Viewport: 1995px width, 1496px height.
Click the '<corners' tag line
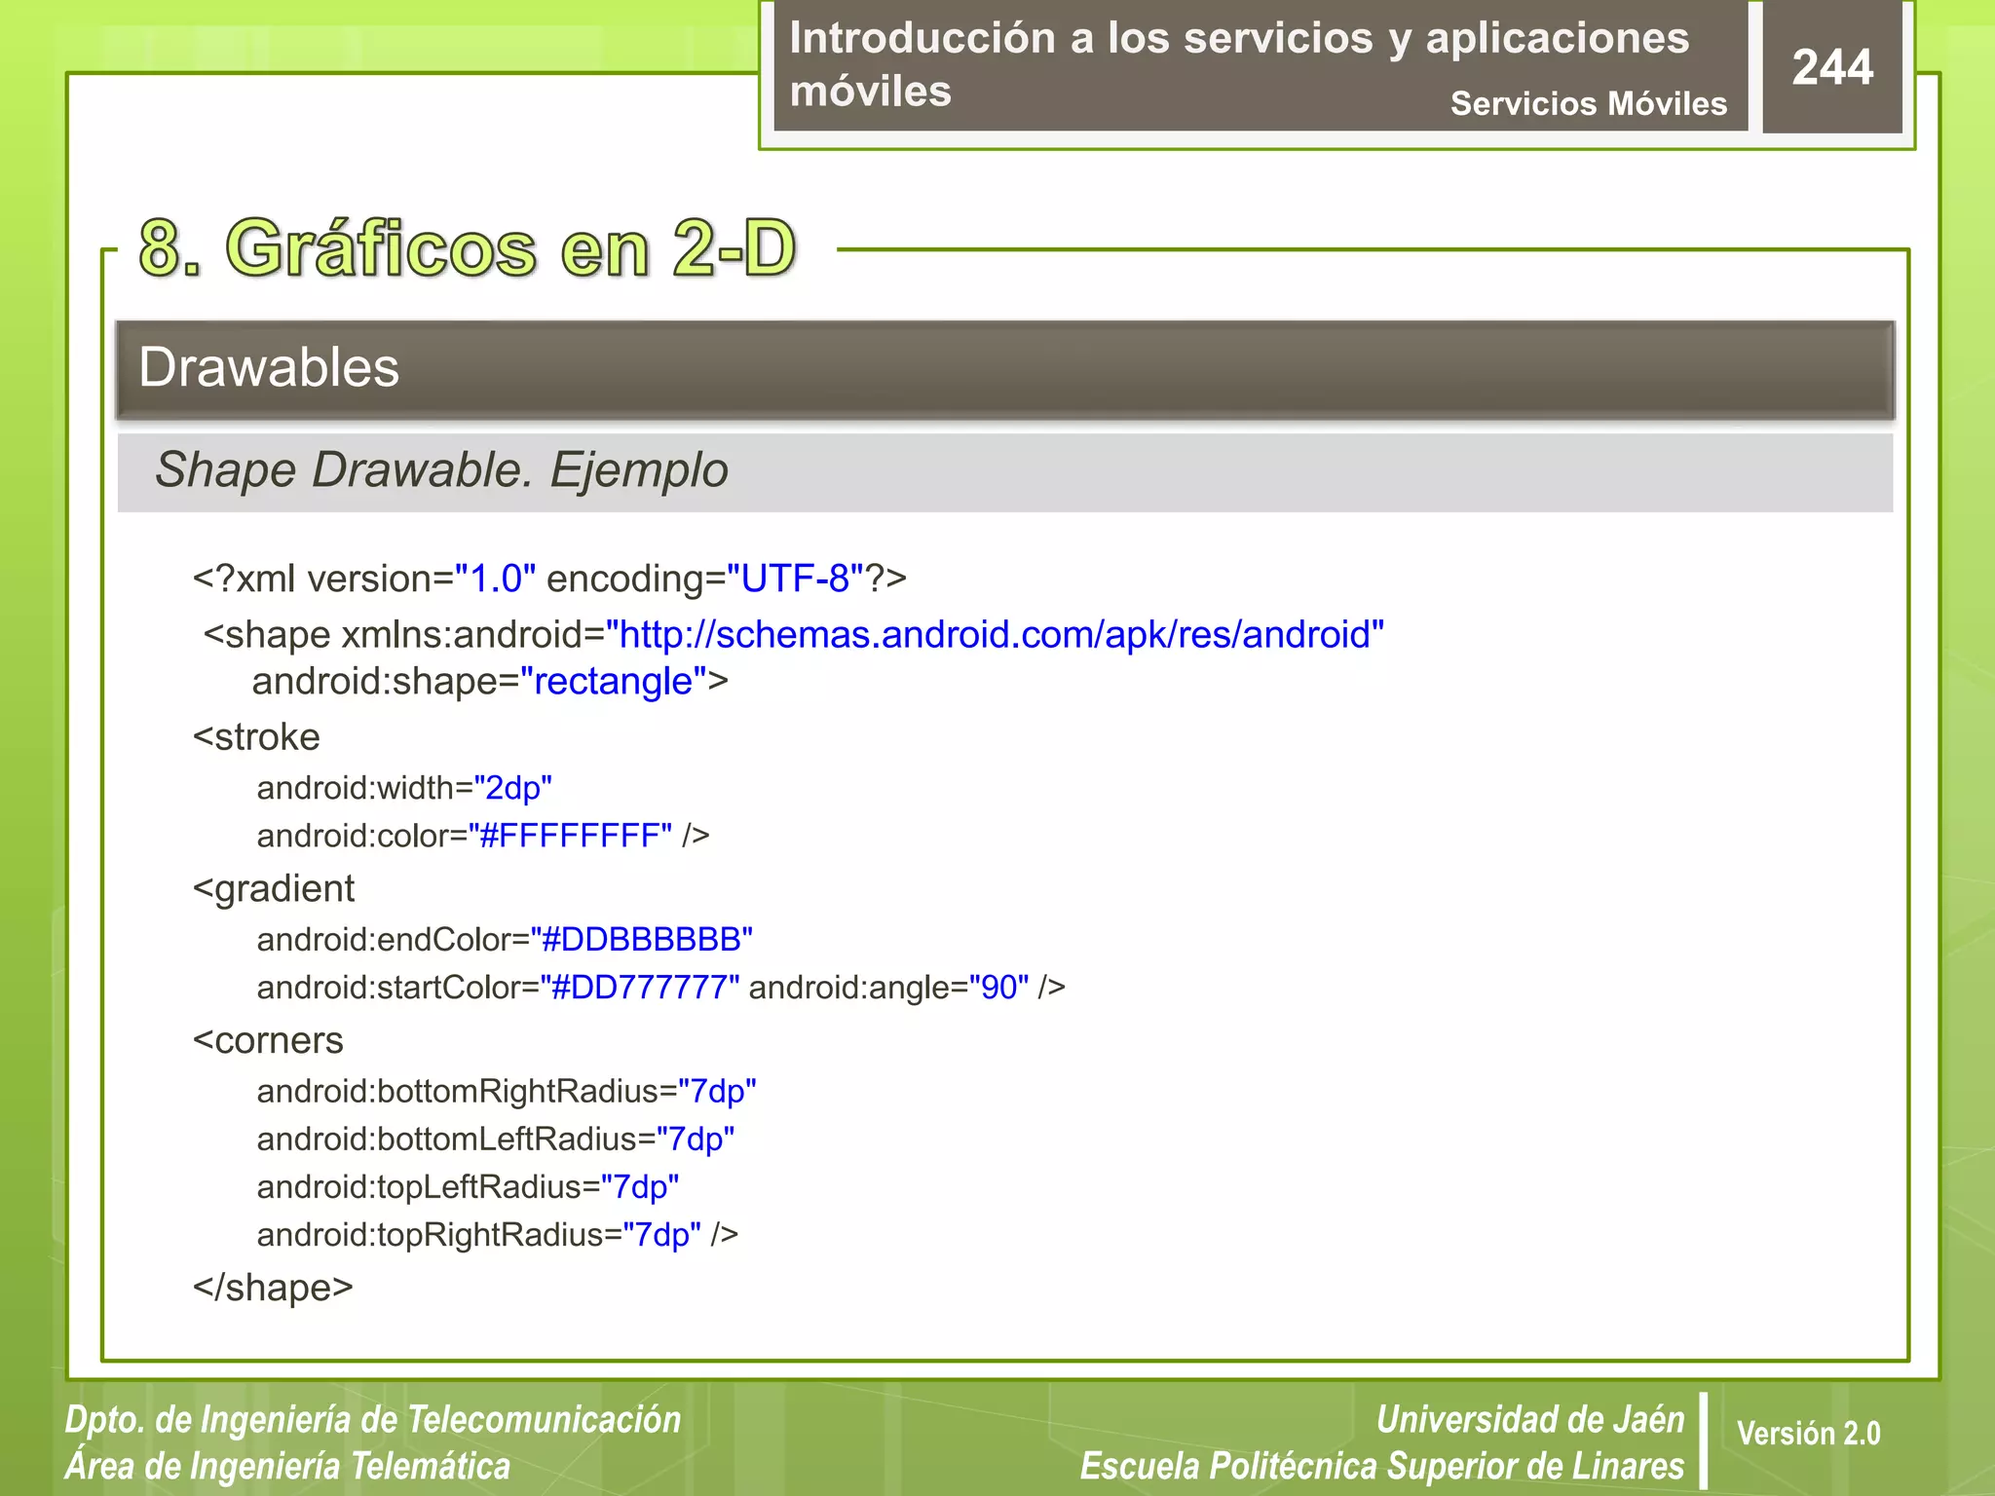(268, 1040)
